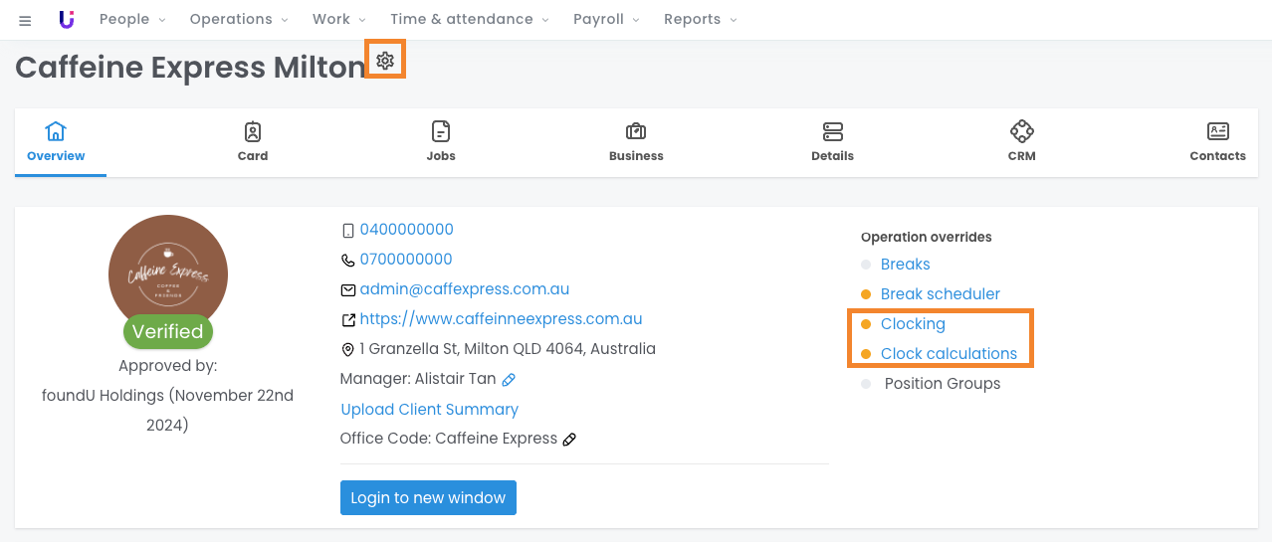
Task: Open the hamburger menu icon
Action: (25, 20)
